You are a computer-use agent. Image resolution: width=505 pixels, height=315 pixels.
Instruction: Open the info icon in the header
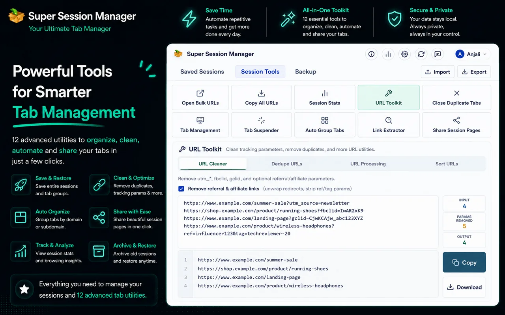[x=371, y=54]
